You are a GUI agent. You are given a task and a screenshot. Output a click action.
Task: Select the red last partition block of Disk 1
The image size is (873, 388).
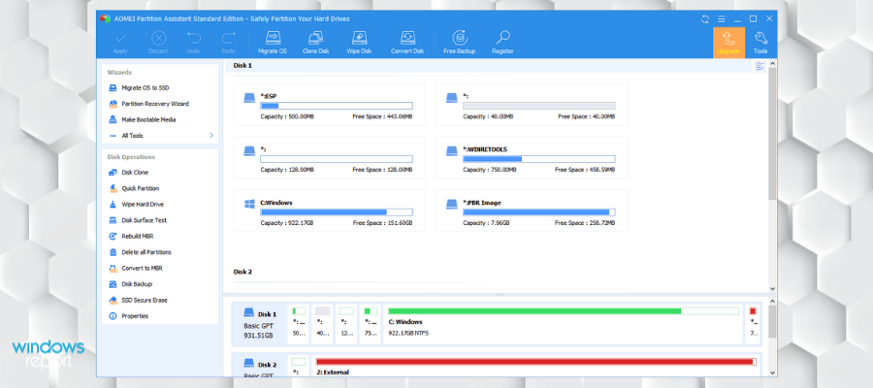click(x=753, y=324)
